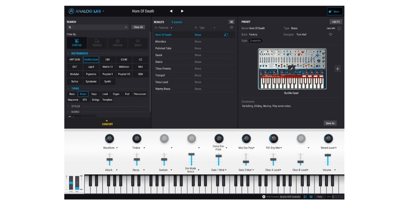This screenshot has width=409, height=207.
Task: Expand the Banks section
Action: (x=69, y=112)
